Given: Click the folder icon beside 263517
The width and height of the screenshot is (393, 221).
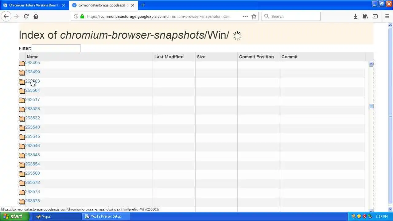Looking at the screenshot, I should click(22, 100).
